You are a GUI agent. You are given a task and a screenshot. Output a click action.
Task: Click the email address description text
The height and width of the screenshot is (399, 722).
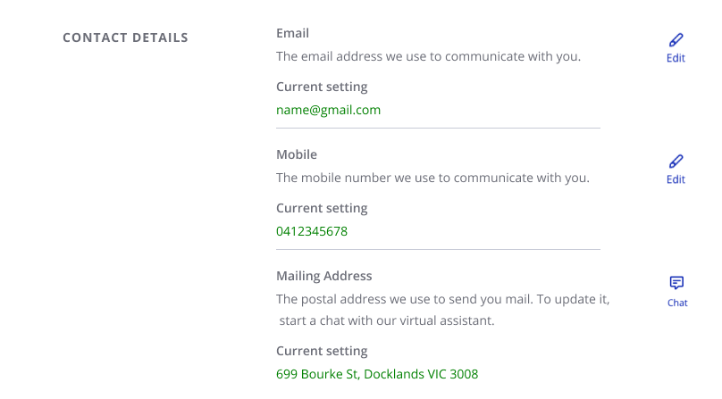point(428,56)
